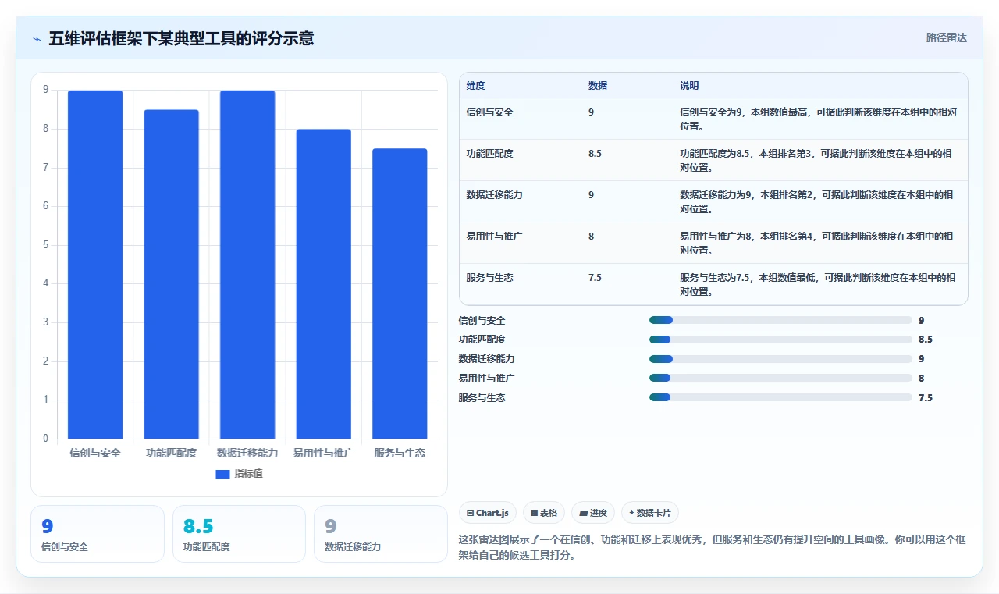Click the 数据 column header
Image resolution: width=999 pixels, height=594 pixels.
598,86
